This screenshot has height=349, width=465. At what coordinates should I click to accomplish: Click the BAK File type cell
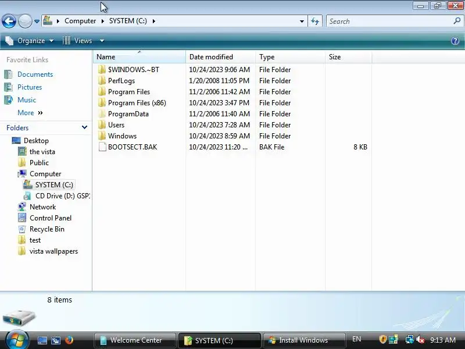pyautogui.click(x=271, y=147)
